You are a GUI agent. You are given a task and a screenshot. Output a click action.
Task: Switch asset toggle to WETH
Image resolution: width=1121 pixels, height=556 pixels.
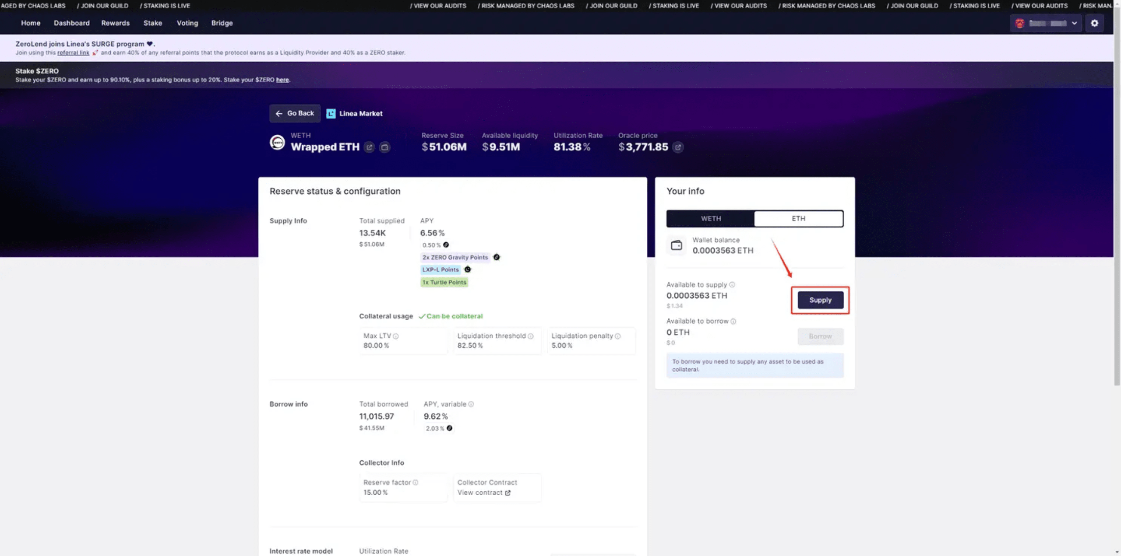[x=710, y=219]
